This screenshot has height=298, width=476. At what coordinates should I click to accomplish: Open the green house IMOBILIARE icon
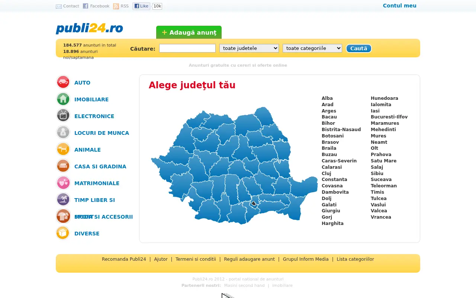click(x=63, y=99)
